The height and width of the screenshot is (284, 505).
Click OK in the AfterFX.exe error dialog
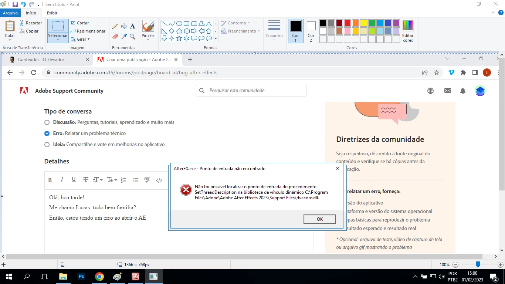click(320, 219)
